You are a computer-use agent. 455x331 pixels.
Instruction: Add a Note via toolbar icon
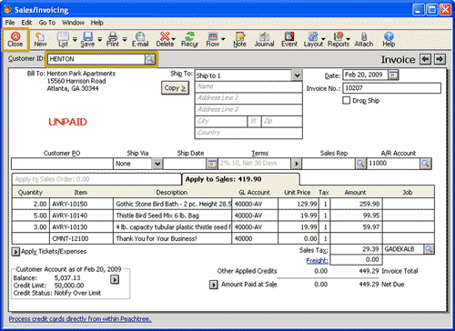[239, 40]
